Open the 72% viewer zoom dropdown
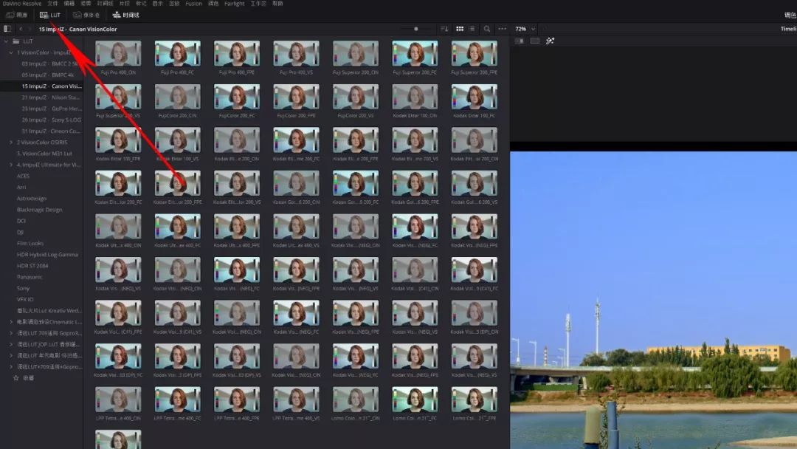 coord(525,29)
